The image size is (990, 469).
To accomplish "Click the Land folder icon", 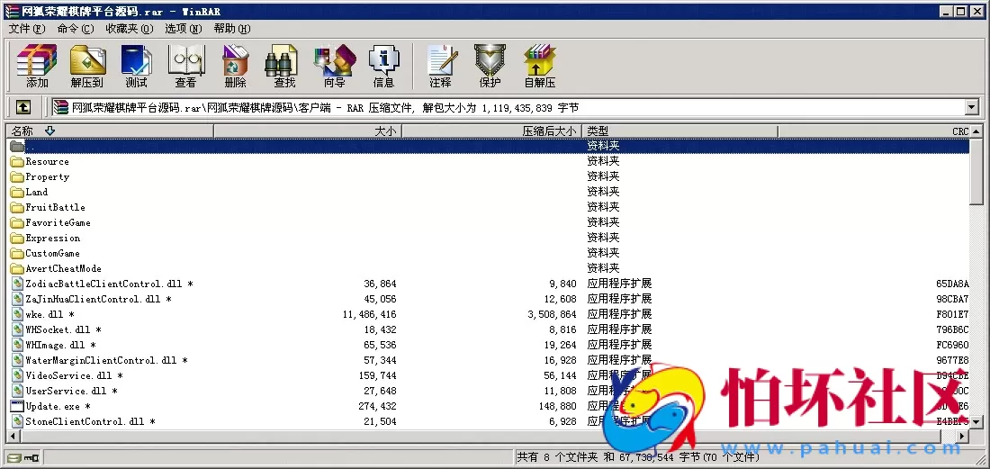I will pos(17,192).
